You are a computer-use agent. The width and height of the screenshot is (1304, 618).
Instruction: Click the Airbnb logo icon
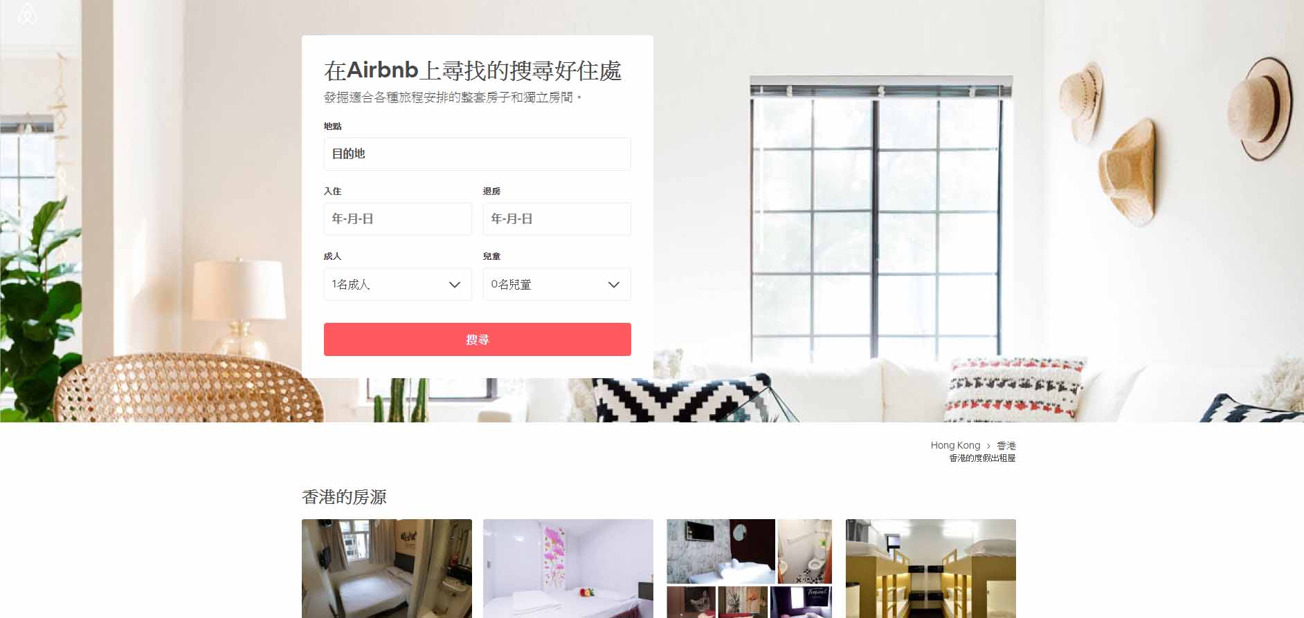[x=27, y=14]
